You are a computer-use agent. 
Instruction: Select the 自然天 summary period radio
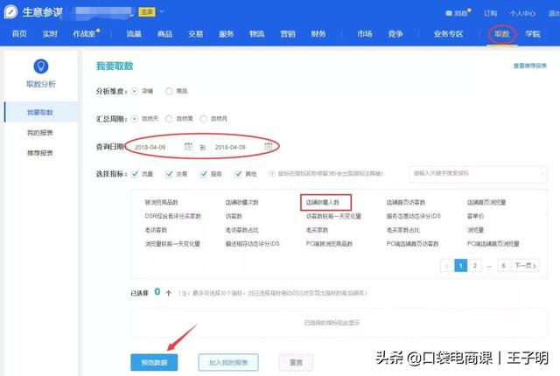click(x=135, y=119)
